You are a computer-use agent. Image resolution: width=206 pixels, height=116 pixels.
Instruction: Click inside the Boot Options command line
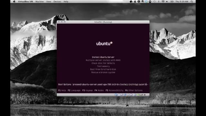tap(110, 84)
